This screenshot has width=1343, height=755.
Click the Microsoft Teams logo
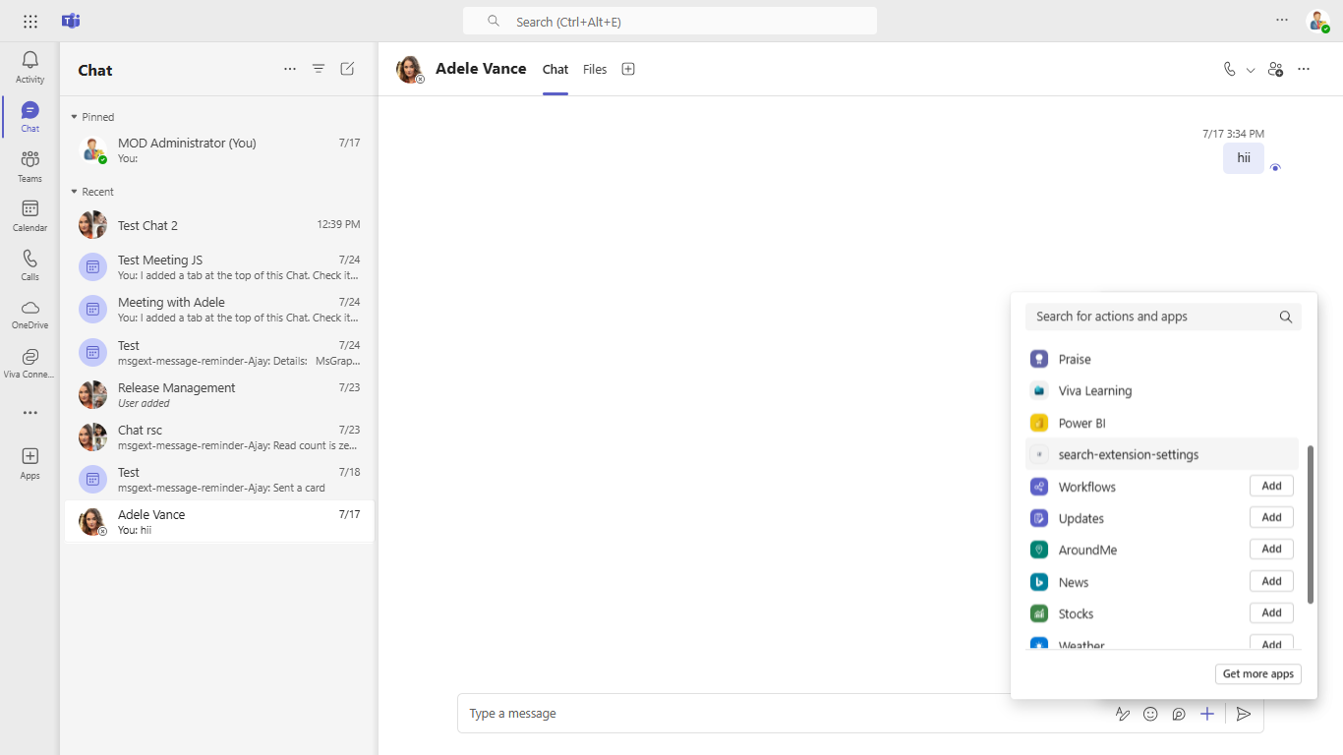tap(71, 21)
